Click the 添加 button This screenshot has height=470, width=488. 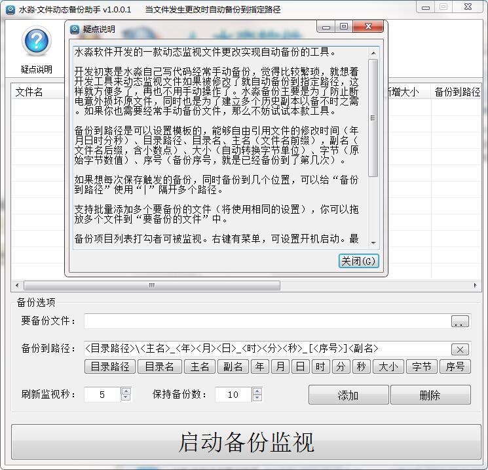348,395
